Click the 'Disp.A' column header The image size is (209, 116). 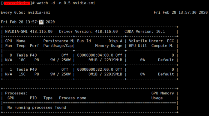click(115, 41)
